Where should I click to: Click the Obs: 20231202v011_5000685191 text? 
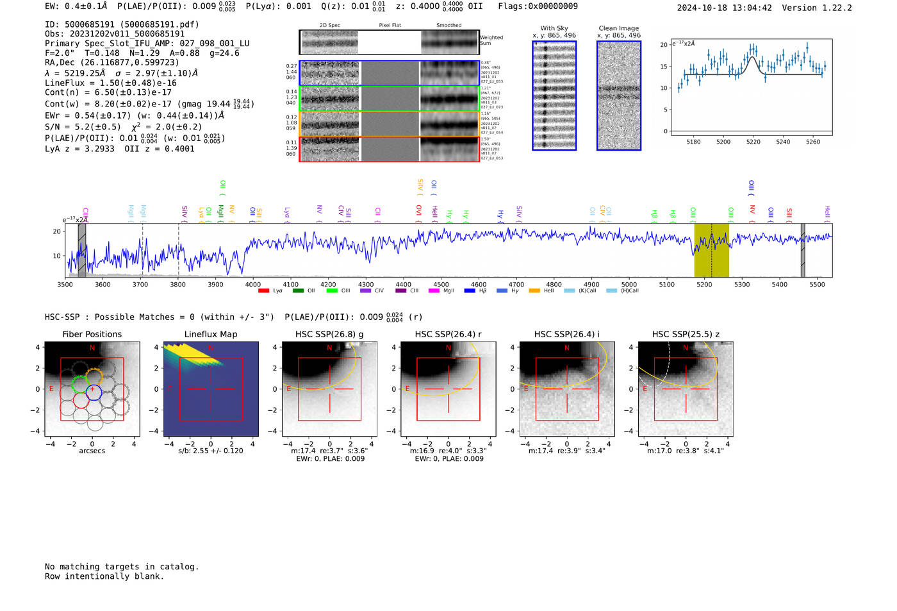point(115,34)
